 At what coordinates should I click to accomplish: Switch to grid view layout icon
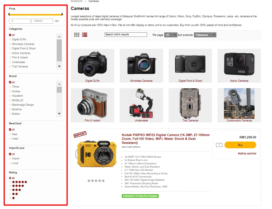(x=77, y=35)
